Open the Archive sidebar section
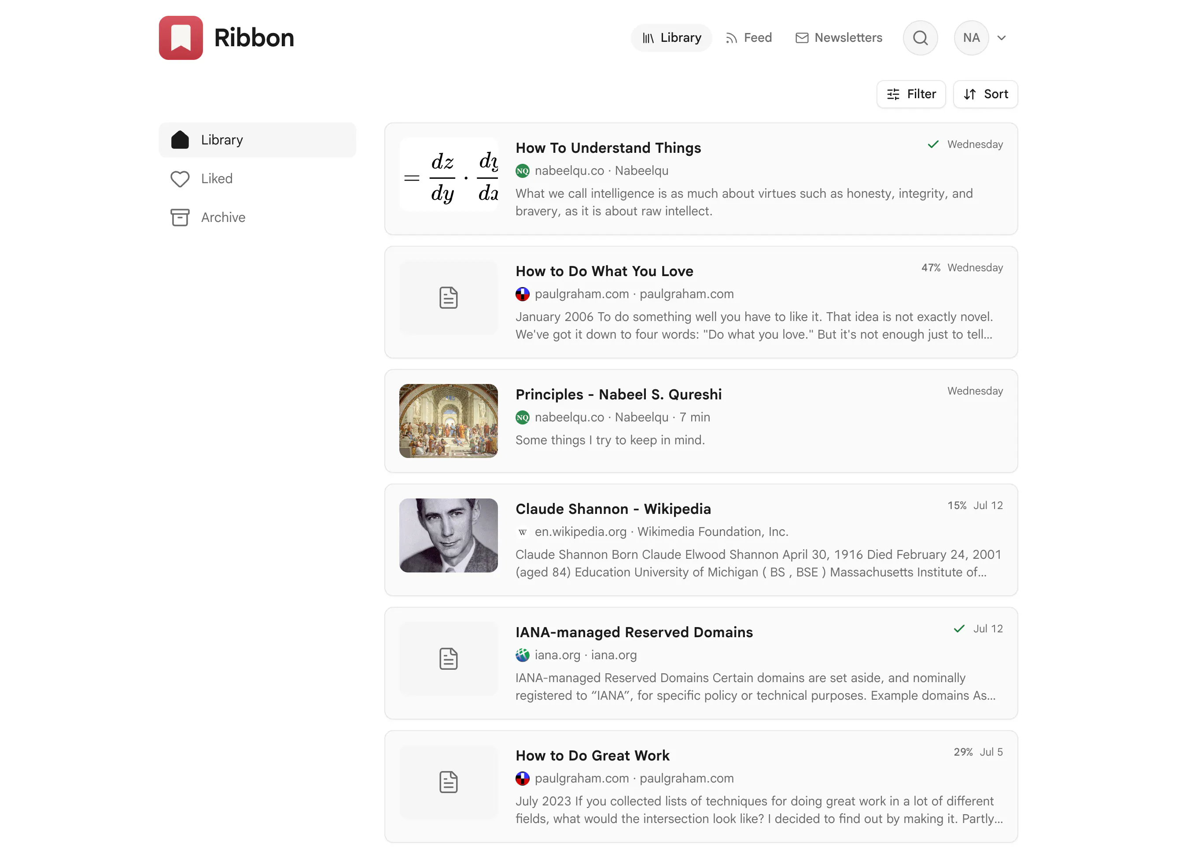Image resolution: width=1179 pixels, height=849 pixels. click(257, 218)
